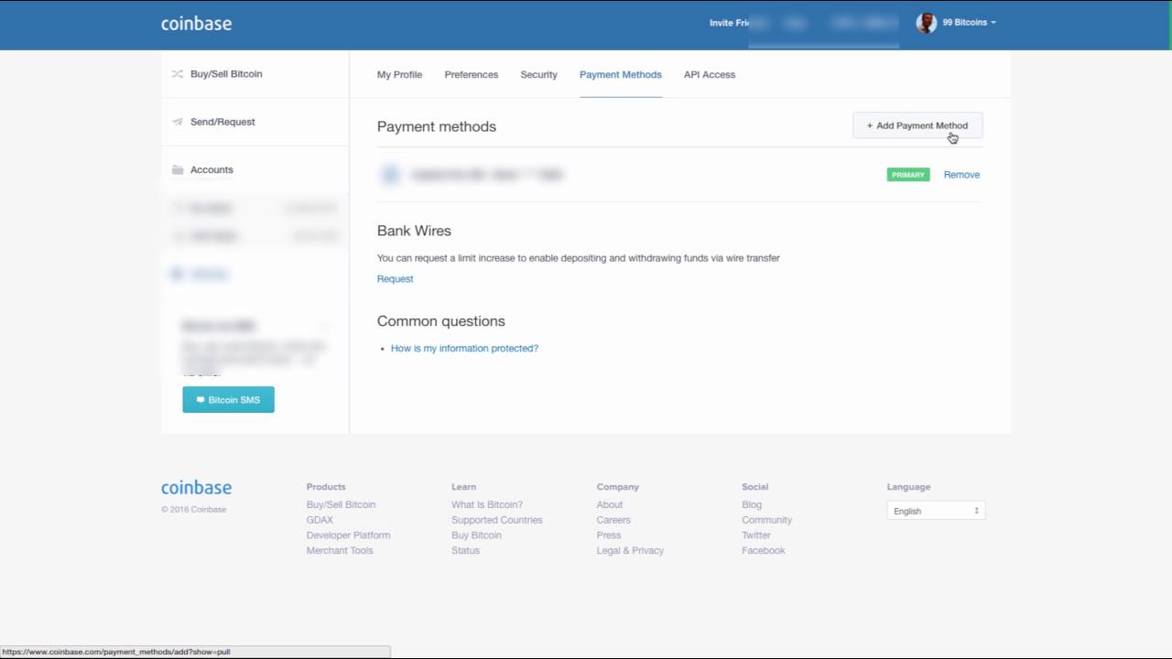Click the Bank Wires heading
The height and width of the screenshot is (659, 1172).
click(x=414, y=231)
